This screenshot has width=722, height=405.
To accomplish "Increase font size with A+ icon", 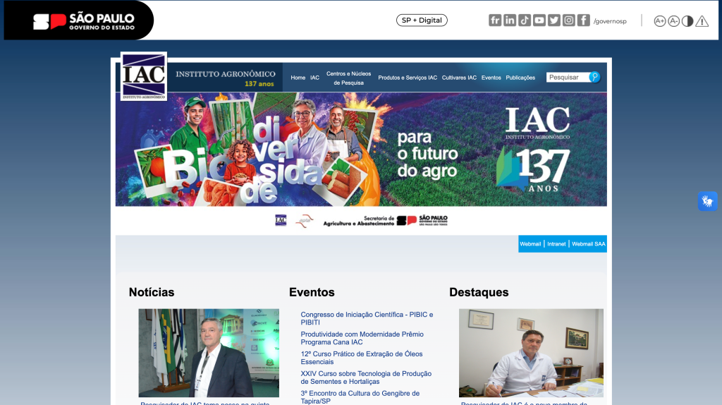I will click(659, 21).
